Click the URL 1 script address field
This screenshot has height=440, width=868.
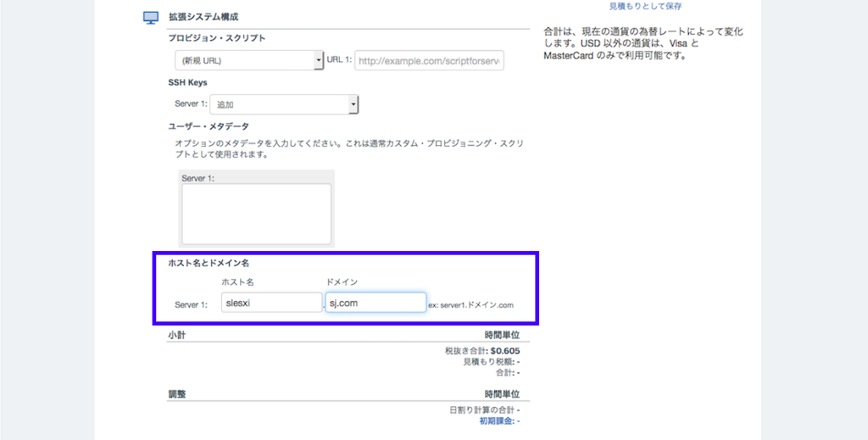[x=429, y=61]
